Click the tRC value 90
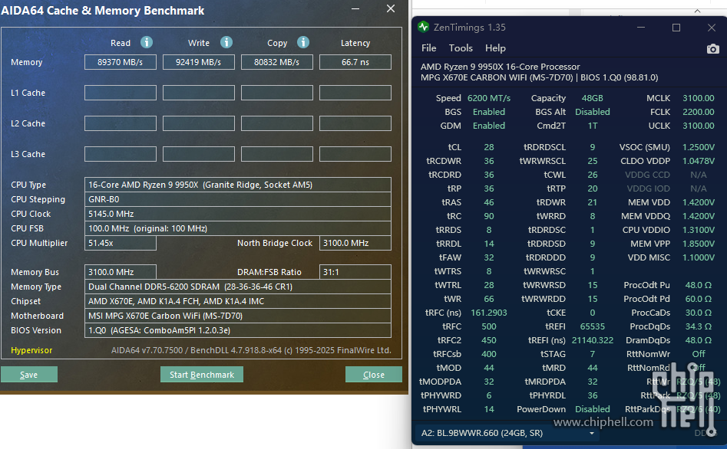The height and width of the screenshot is (449, 727). coord(489,216)
